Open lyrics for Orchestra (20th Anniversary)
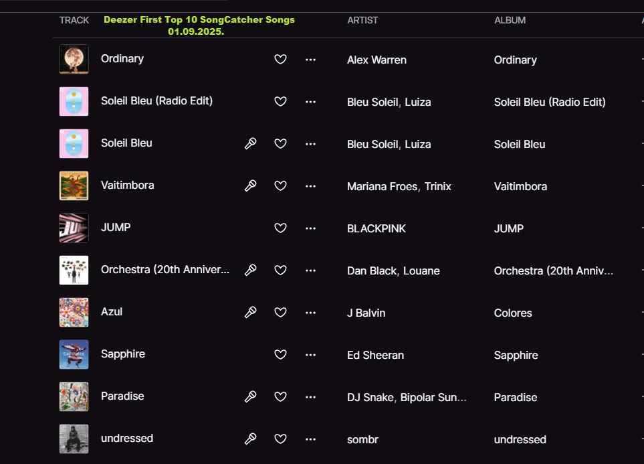Screen dimensions: 644x464 point(251,270)
